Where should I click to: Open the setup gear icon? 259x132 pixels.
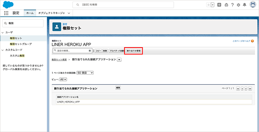pyautogui.click(x=238, y=5)
